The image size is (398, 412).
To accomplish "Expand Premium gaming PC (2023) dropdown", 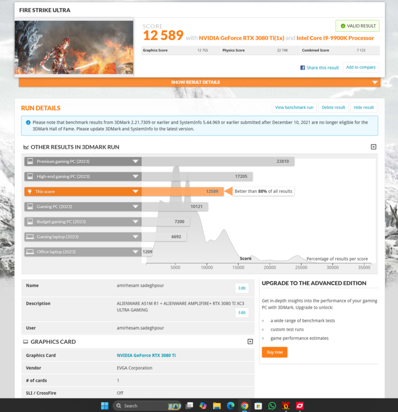I will pyautogui.click(x=135, y=162).
